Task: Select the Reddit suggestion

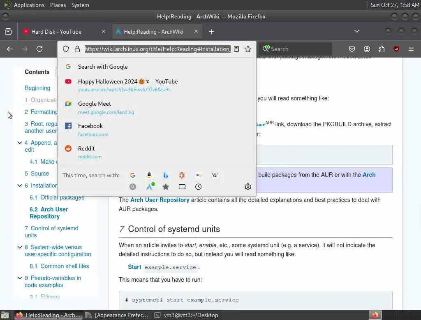Action: (157, 152)
